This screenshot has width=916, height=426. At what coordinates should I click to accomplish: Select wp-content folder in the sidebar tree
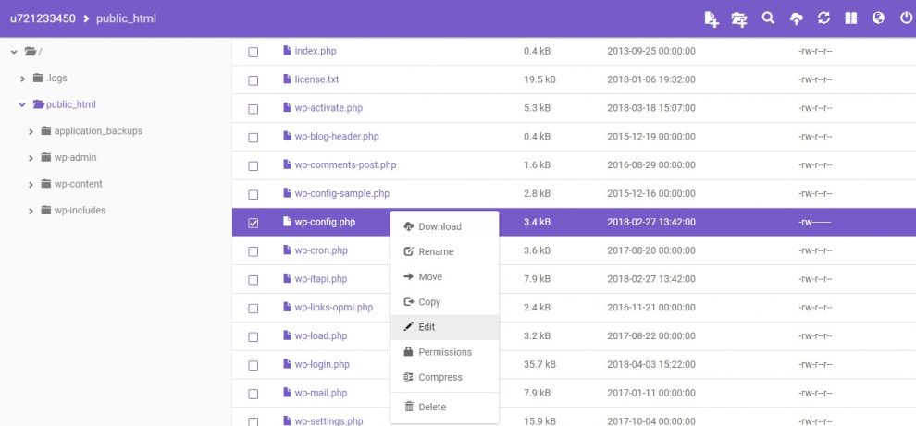78,184
